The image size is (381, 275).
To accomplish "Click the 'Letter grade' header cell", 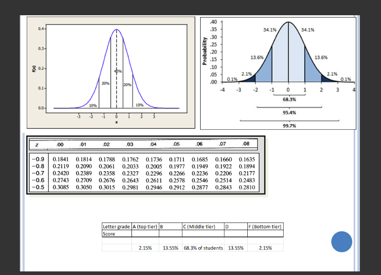I will (116, 227).
